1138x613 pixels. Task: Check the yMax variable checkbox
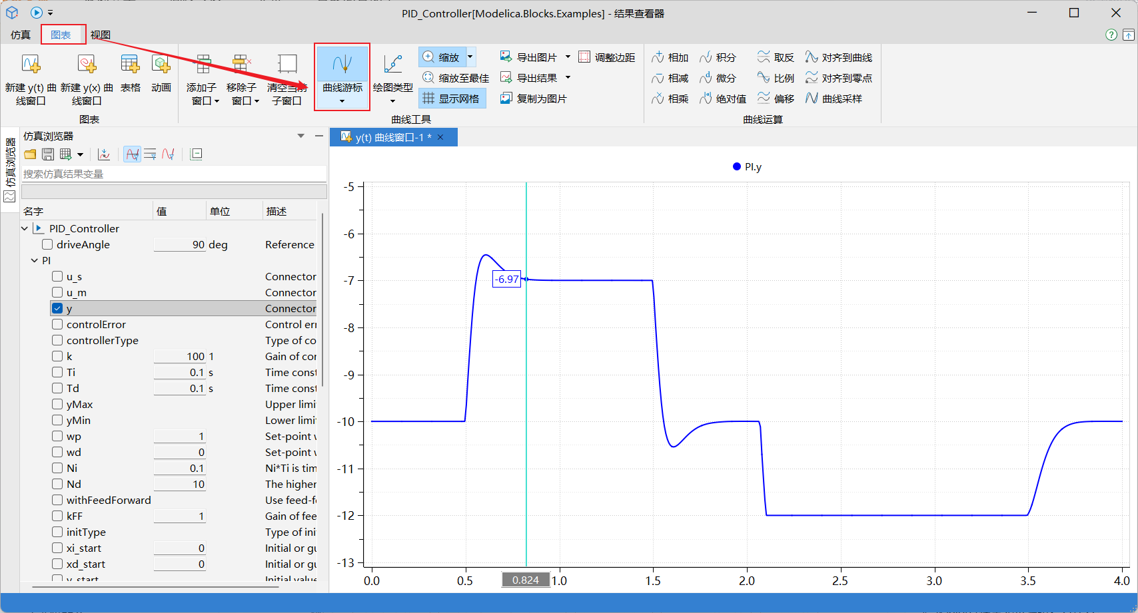coord(57,404)
